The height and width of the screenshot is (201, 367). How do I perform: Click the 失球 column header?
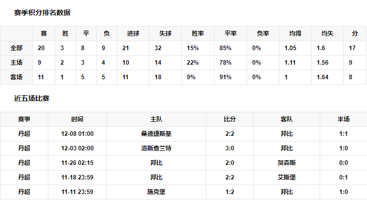click(165, 34)
